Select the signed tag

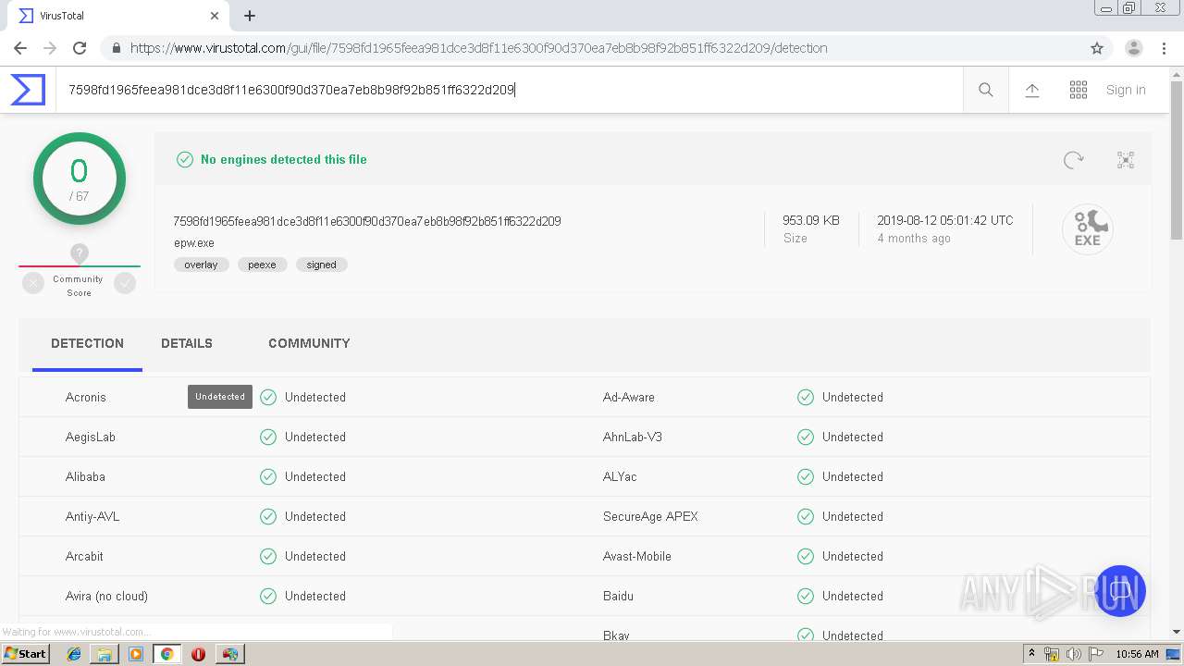pyautogui.click(x=322, y=265)
